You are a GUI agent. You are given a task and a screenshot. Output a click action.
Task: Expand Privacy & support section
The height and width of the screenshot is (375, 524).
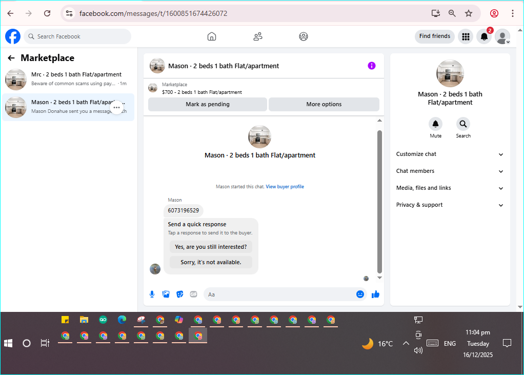(x=450, y=205)
